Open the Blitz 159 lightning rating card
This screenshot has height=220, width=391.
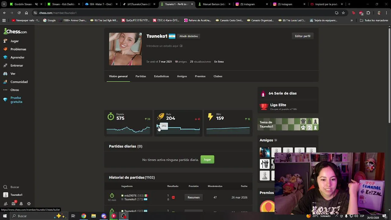tap(228, 123)
